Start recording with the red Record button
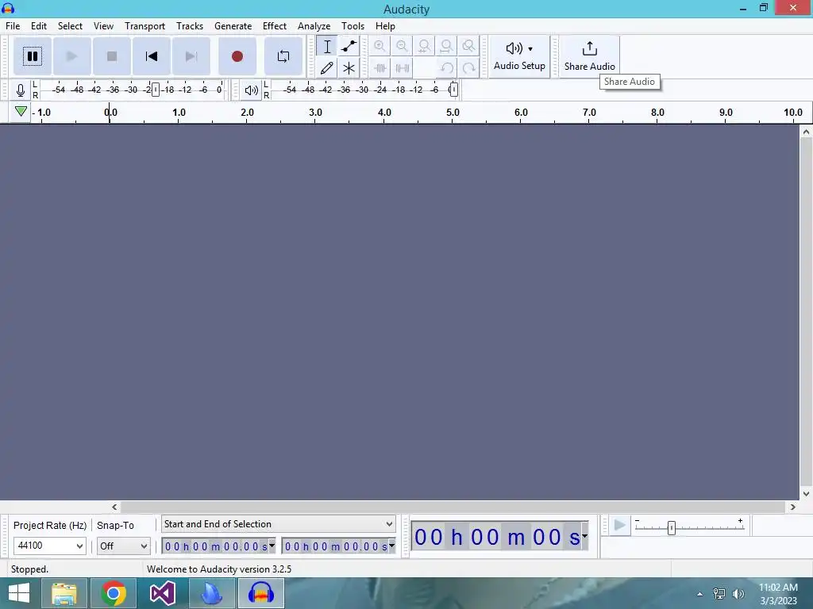The height and width of the screenshot is (609, 813). (x=237, y=56)
